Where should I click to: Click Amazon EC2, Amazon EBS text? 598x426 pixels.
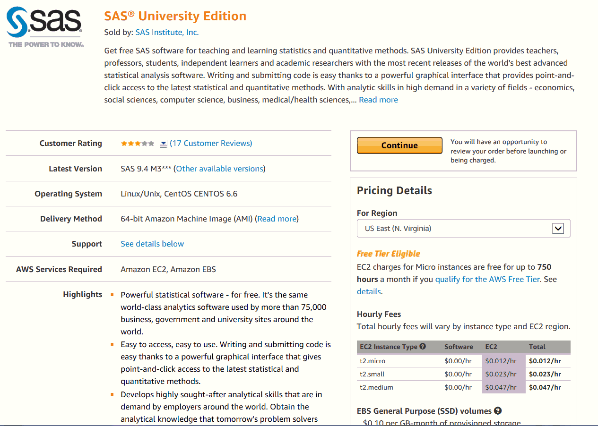pos(168,269)
